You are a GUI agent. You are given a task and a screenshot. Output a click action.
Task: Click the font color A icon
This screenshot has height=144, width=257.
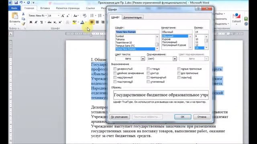coord(82,22)
